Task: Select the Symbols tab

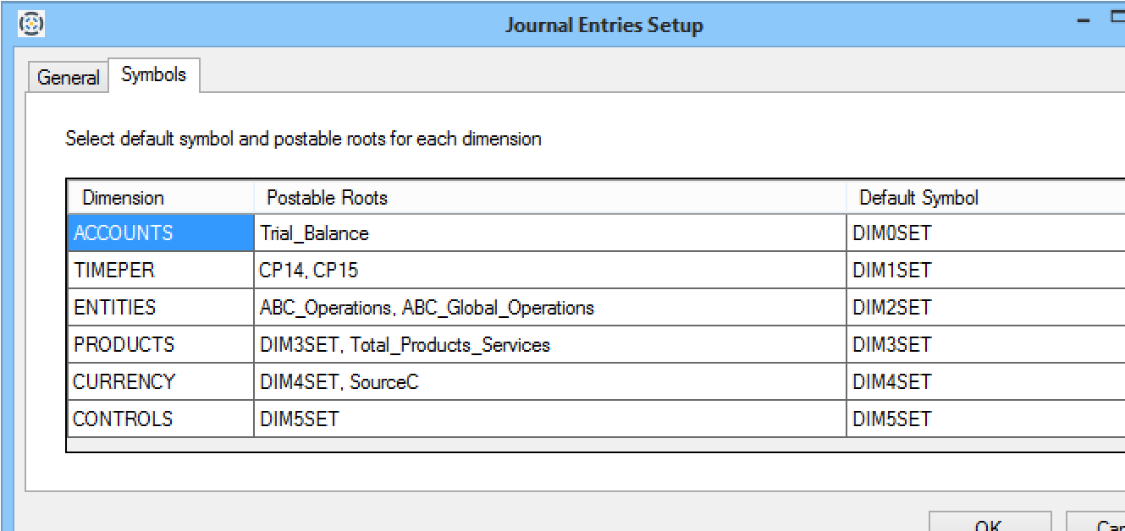Action: pyautogui.click(x=153, y=75)
